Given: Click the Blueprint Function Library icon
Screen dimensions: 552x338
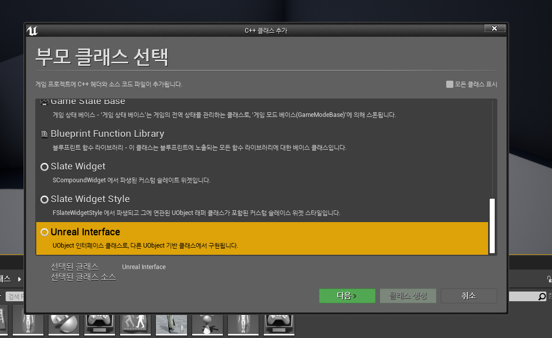Looking at the screenshot, I should [44, 134].
